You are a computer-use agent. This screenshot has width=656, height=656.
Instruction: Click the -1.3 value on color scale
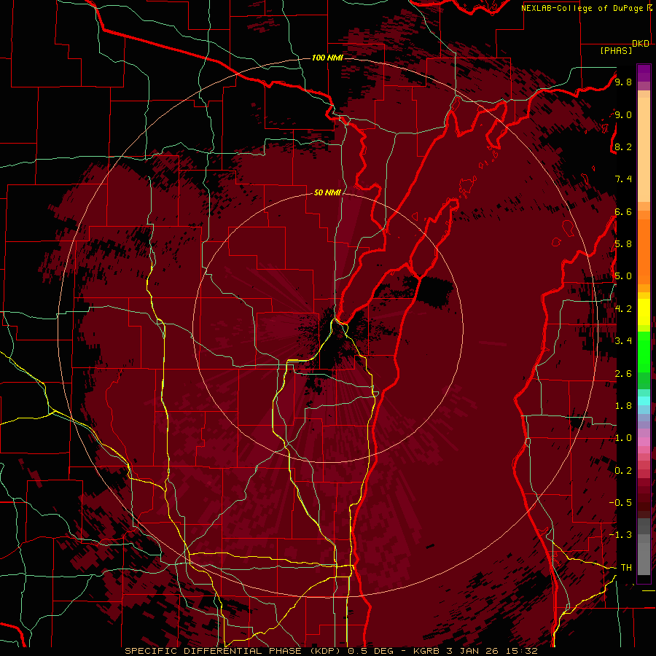620,535
